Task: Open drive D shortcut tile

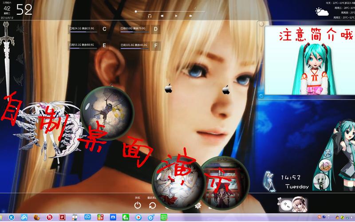Action: (156, 29)
